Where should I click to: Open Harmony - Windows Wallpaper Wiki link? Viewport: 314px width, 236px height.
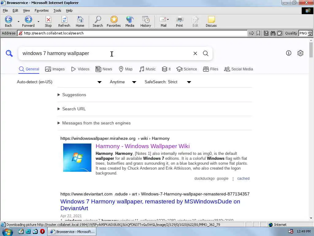point(143,146)
